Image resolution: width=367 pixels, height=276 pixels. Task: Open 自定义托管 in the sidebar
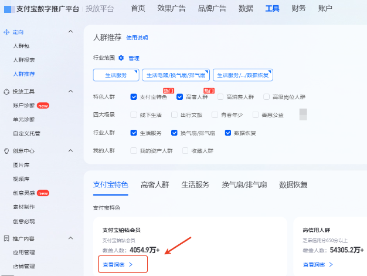point(27,133)
